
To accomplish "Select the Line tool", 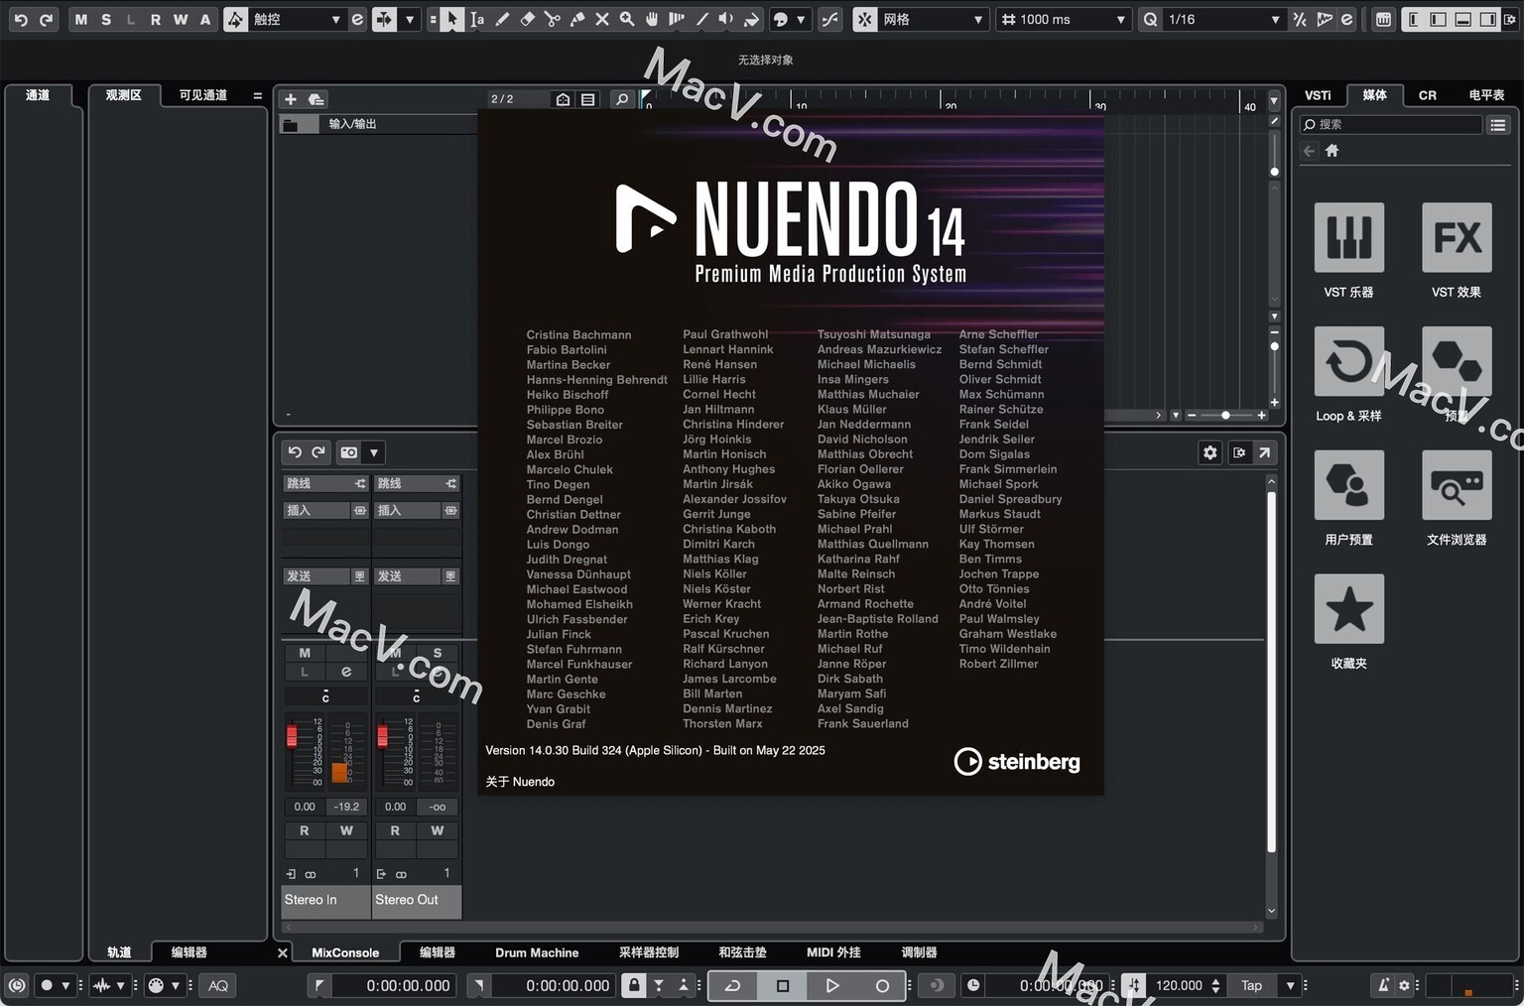I will pyautogui.click(x=701, y=19).
